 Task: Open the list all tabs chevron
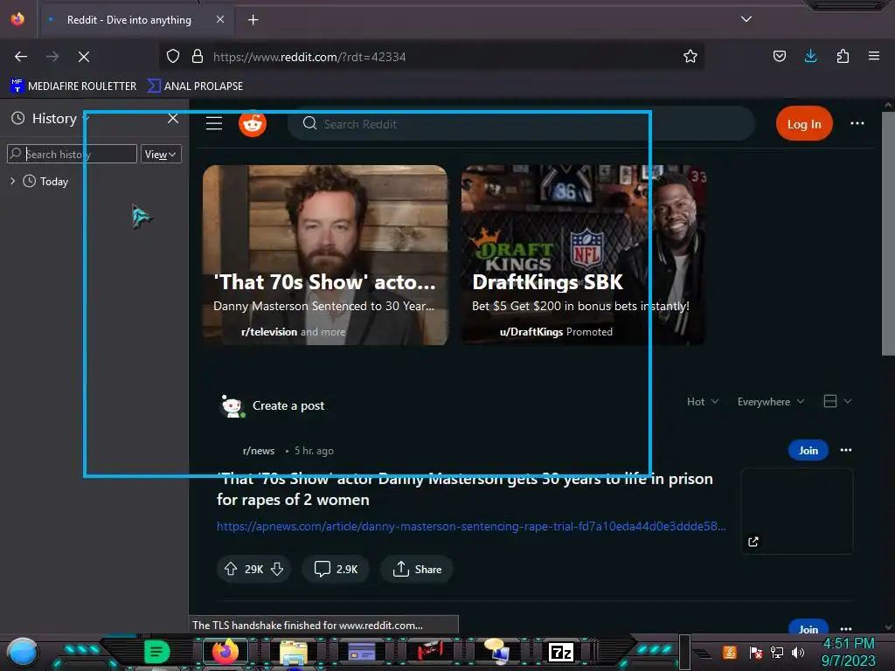tap(746, 19)
